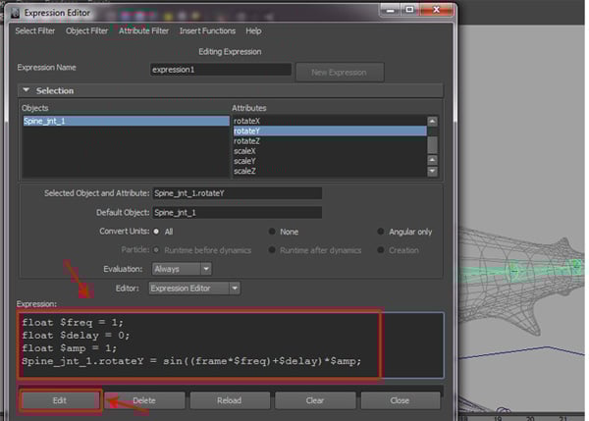The width and height of the screenshot is (589, 421).
Task: Select the Creation radio button
Action: pos(380,249)
